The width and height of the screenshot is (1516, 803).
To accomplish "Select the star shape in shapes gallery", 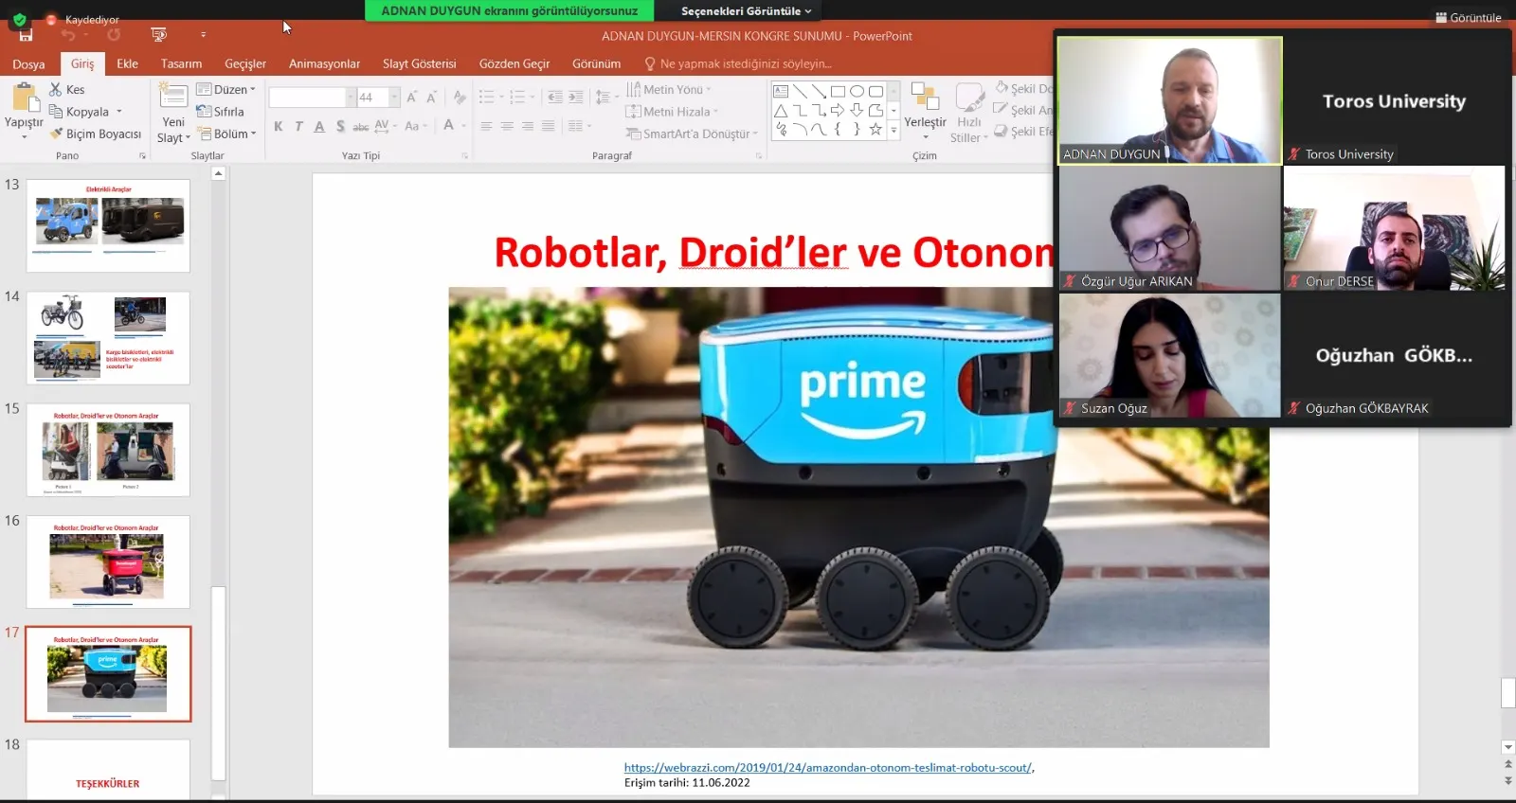I will [x=875, y=129].
